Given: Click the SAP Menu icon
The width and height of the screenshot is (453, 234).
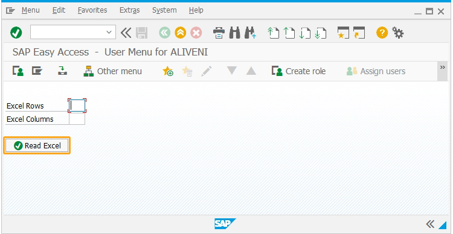Looking at the screenshot, I should [x=37, y=71].
